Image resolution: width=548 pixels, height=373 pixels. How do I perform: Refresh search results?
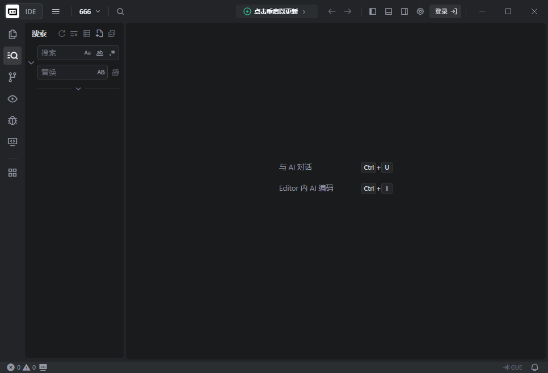pos(61,33)
